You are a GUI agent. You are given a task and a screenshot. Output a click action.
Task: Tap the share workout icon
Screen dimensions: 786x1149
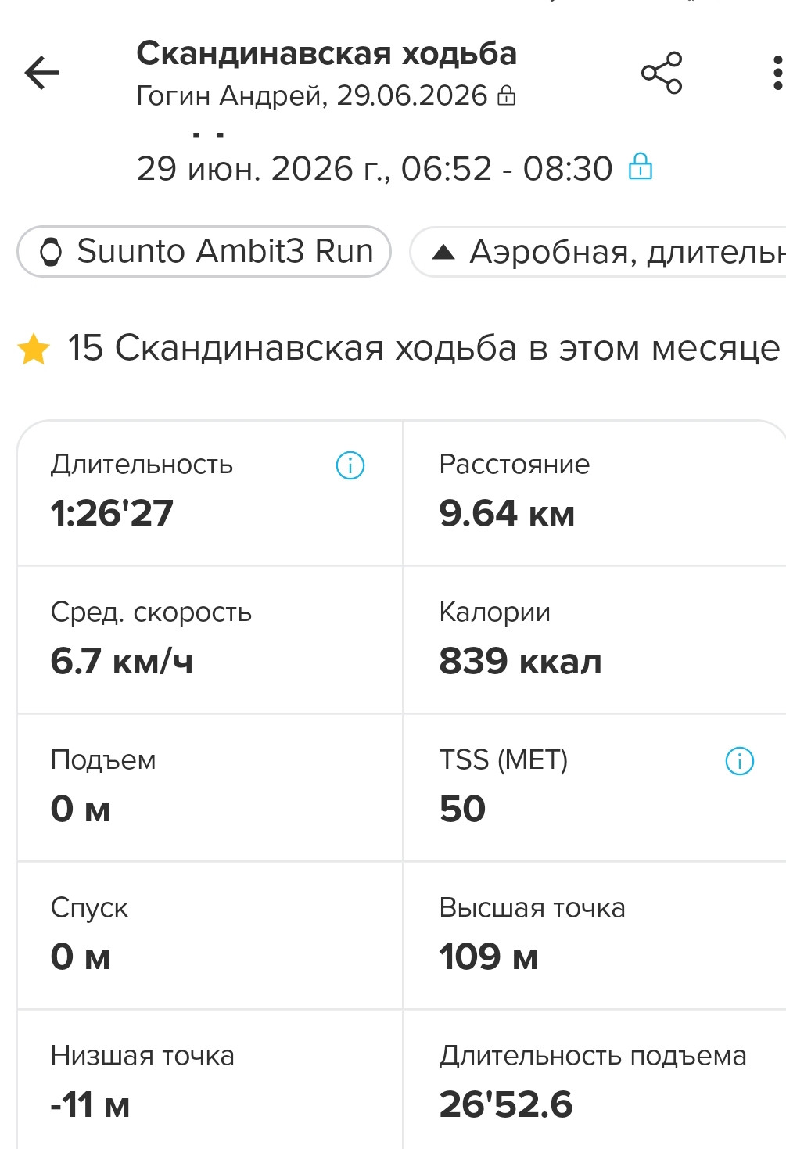coord(662,74)
